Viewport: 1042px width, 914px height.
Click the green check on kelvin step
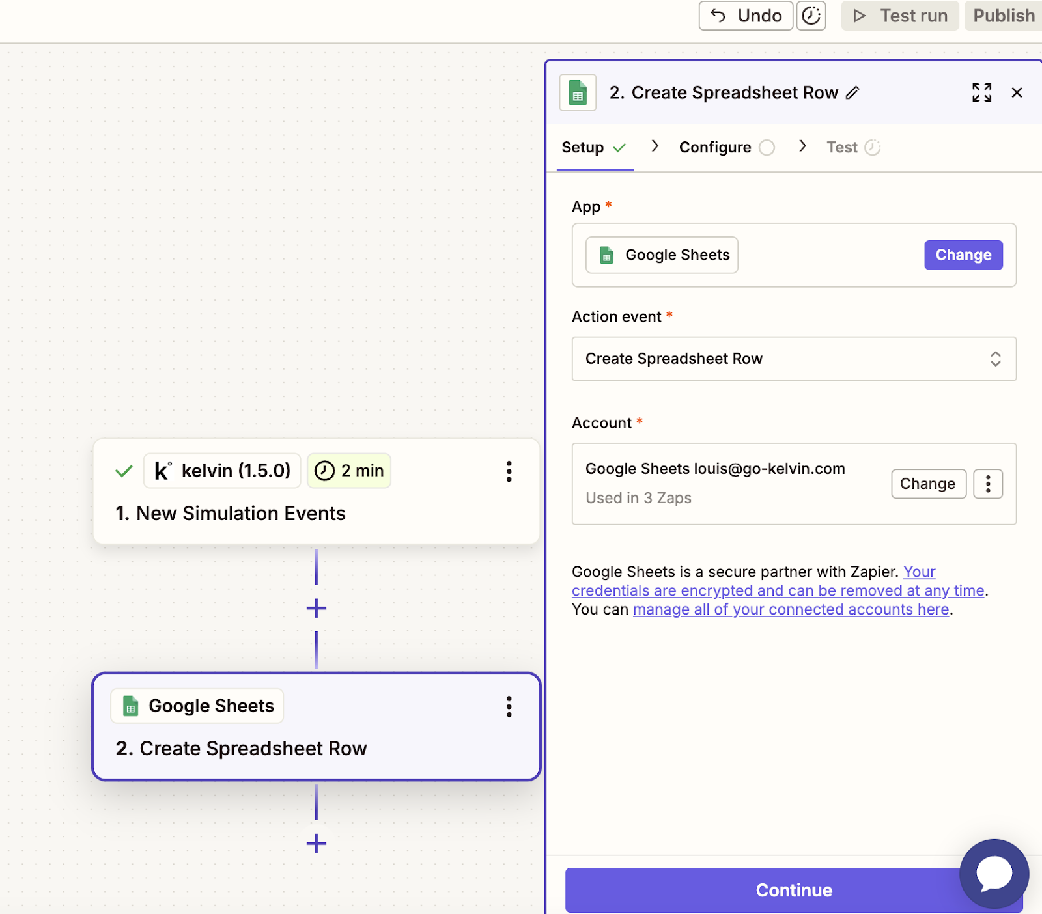pyautogui.click(x=124, y=471)
